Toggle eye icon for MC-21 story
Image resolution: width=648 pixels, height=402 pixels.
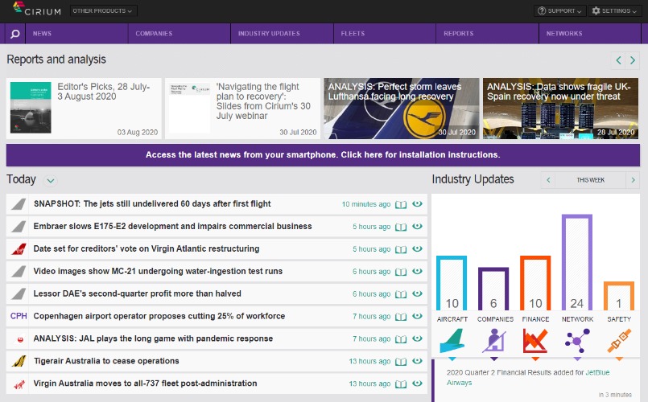click(418, 271)
